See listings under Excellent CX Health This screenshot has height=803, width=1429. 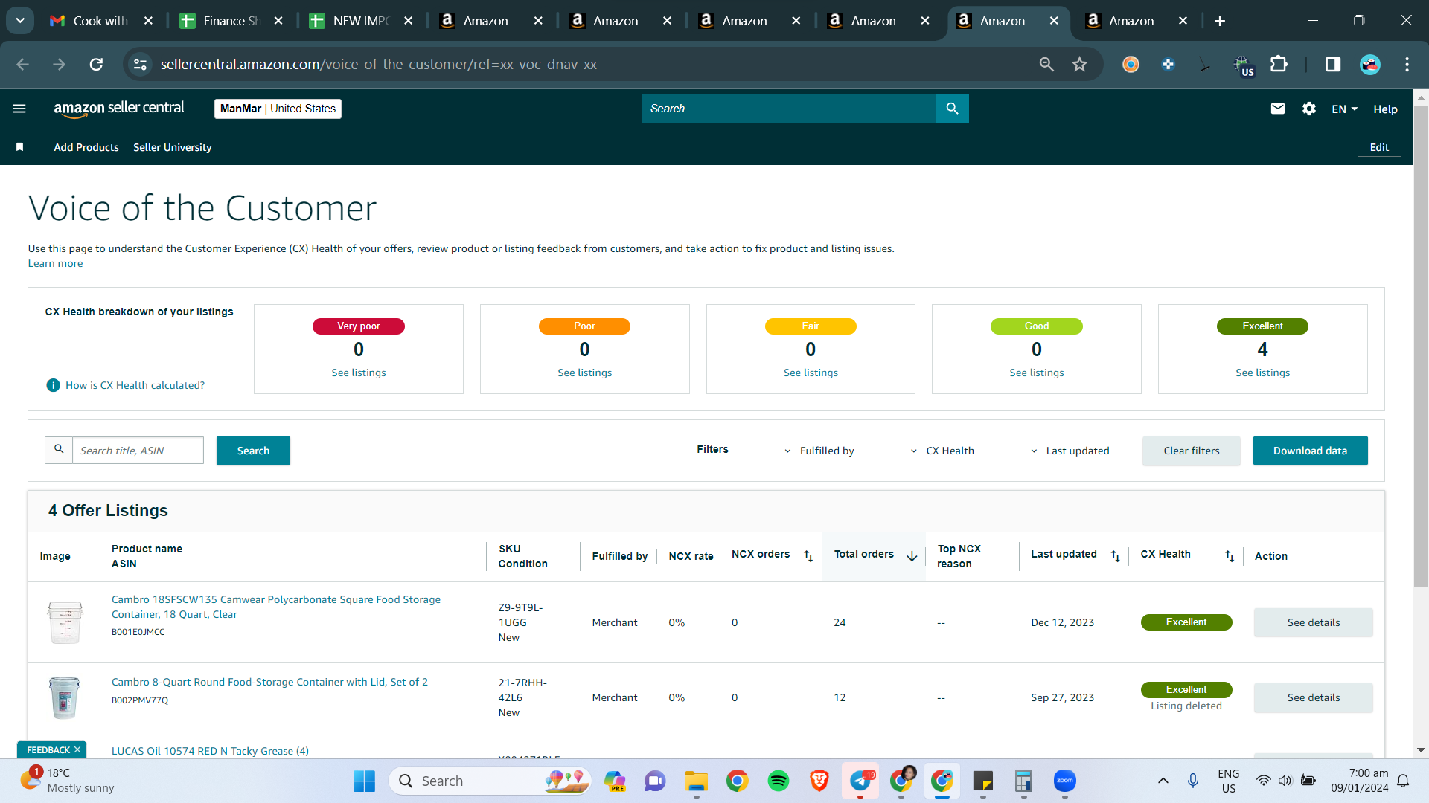pos(1263,373)
